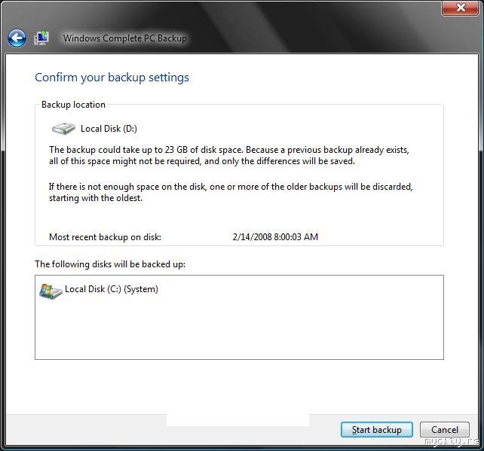Click the 'Local Disk (D:)' location label
Image resolution: width=484 pixels, height=451 pixels.
109,129
